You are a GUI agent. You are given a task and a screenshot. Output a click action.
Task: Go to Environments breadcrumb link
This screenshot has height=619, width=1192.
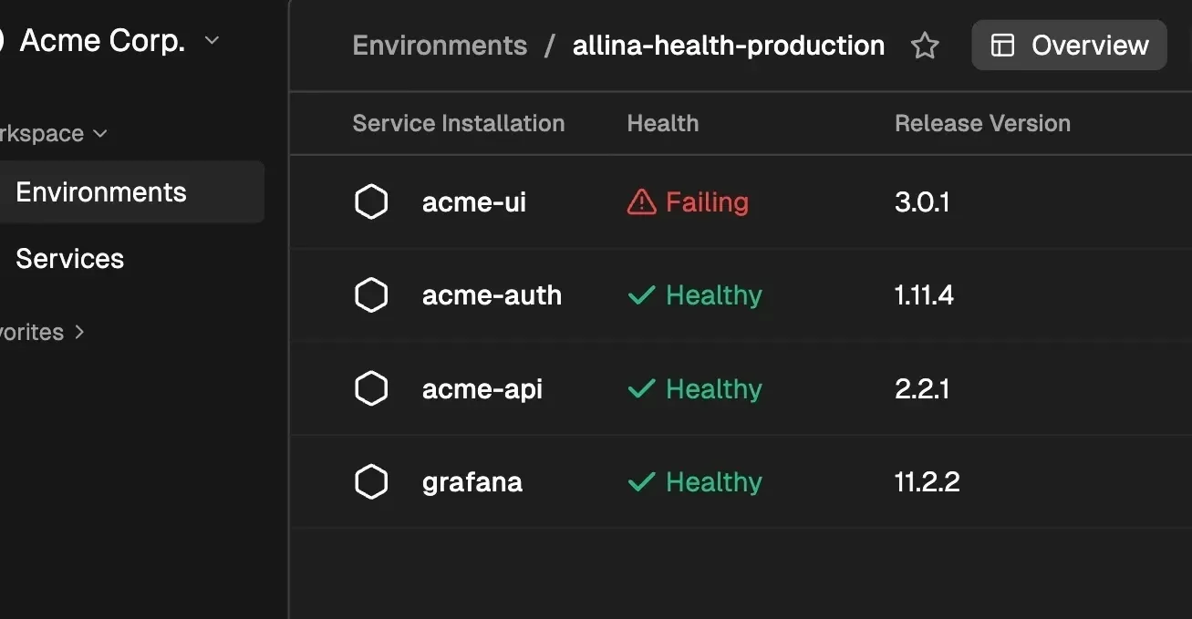[440, 46]
